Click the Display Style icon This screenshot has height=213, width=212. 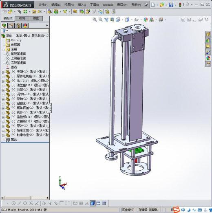127,20
